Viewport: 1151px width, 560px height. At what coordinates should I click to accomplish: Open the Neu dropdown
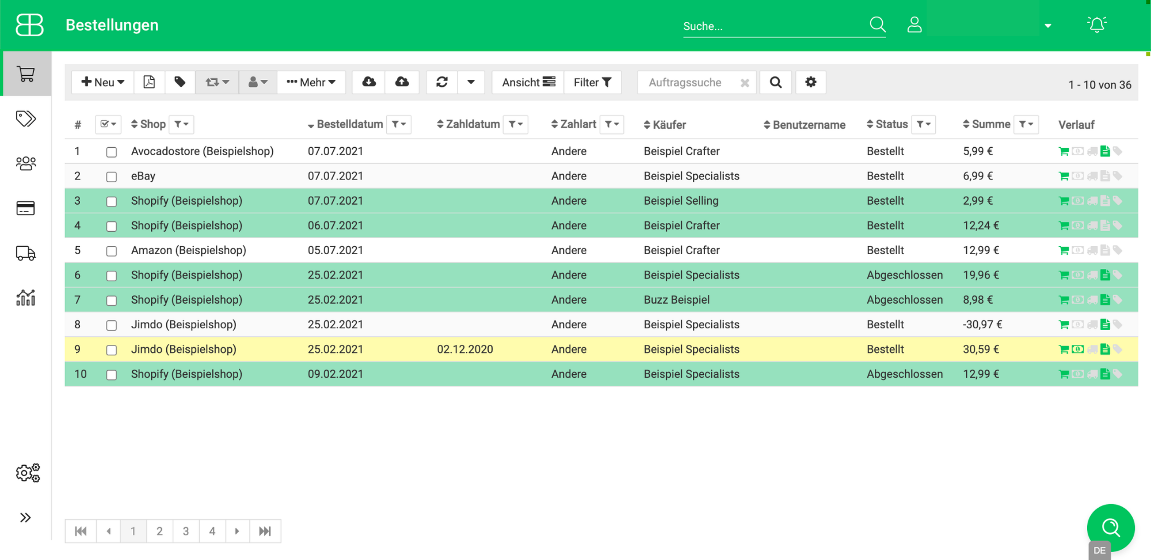pos(102,82)
